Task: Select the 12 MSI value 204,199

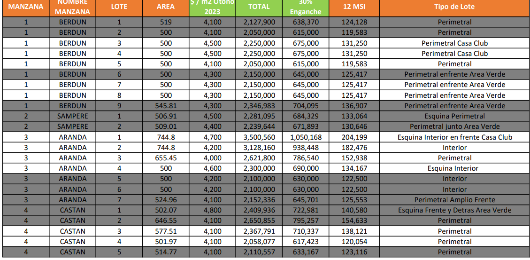Action: (354, 137)
